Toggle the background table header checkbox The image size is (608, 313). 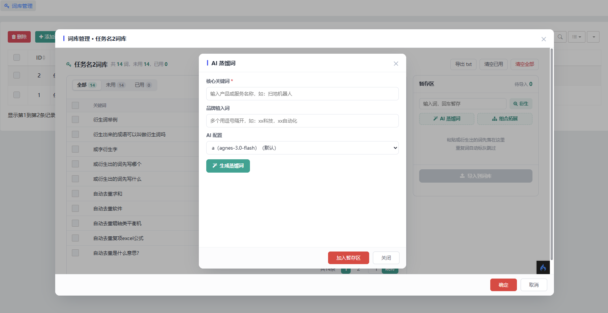click(17, 57)
